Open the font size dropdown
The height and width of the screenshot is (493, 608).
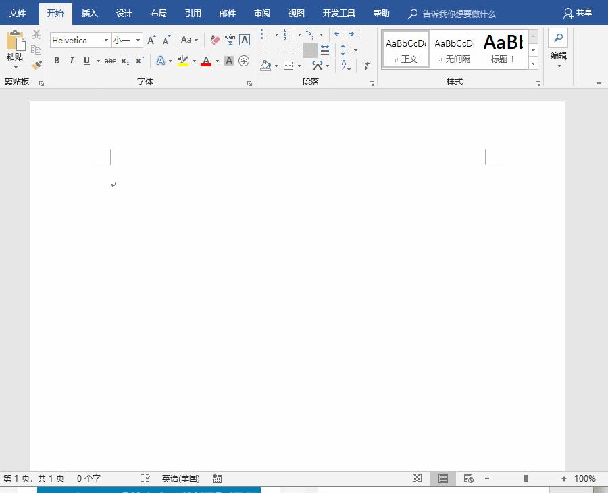click(138, 41)
